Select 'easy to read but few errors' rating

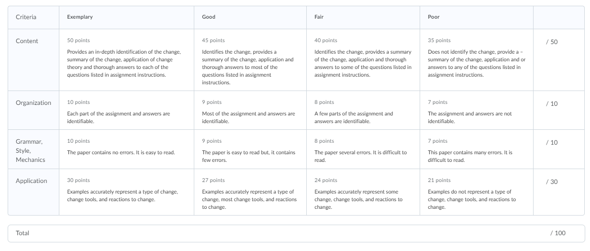[x=250, y=149]
